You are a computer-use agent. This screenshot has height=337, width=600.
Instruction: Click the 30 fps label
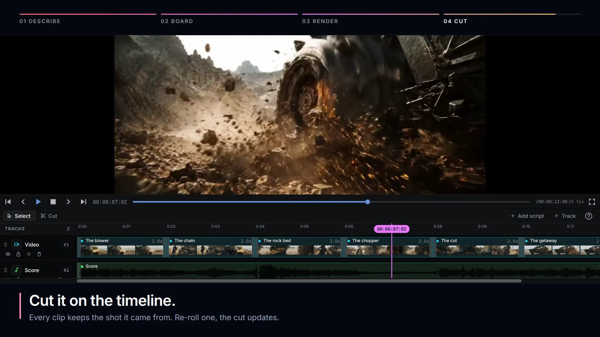[576, 202]
